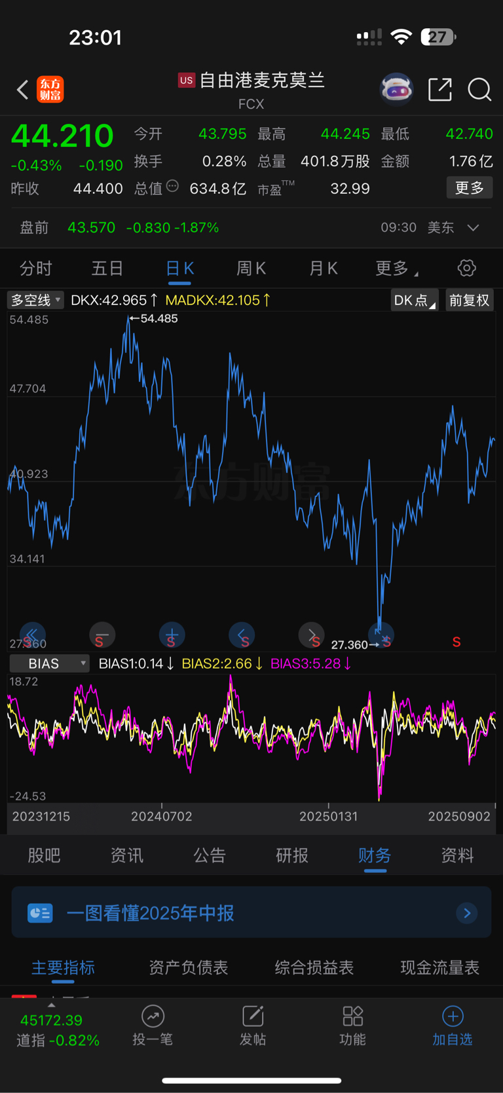Tap the 54.485 high marker label

(155, 318)
